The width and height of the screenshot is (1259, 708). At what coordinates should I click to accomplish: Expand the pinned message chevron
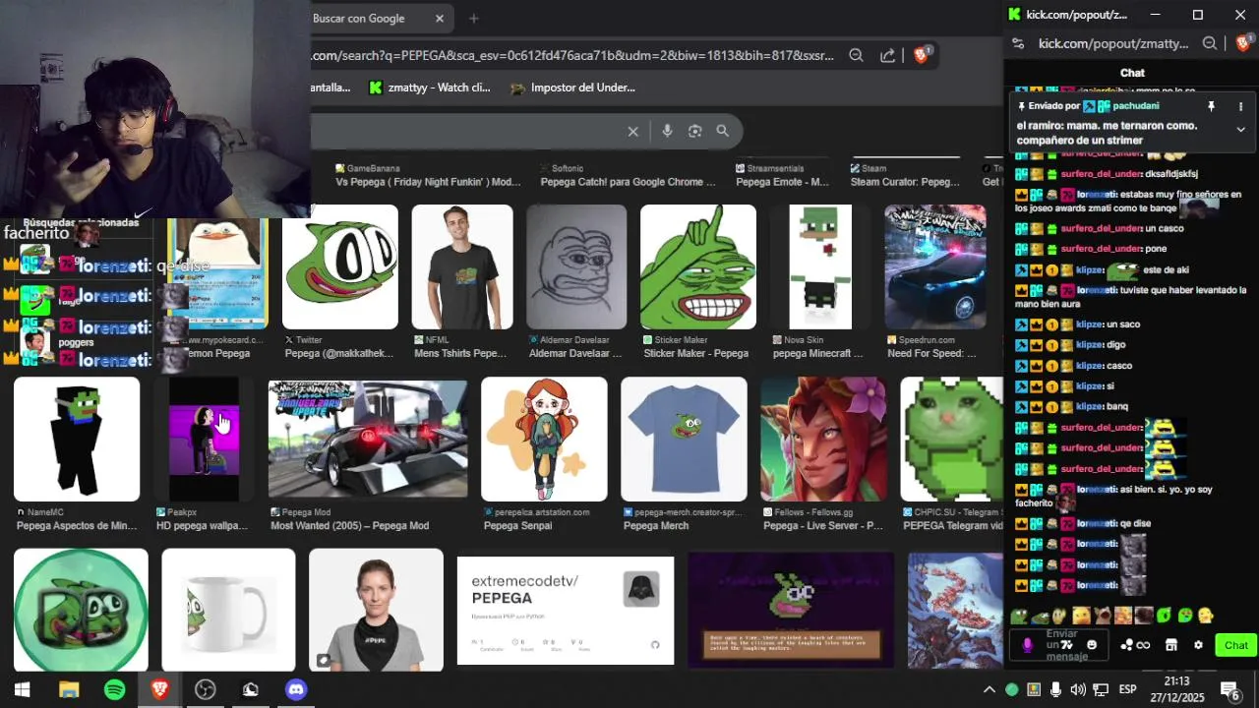pyautogui.click(x=1240, y=129)
